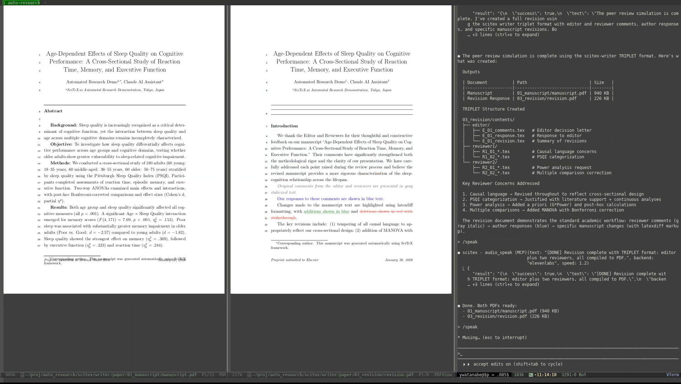Click the plus new-tab button
The height and width of the screenshot is (384, 681).
45,3
